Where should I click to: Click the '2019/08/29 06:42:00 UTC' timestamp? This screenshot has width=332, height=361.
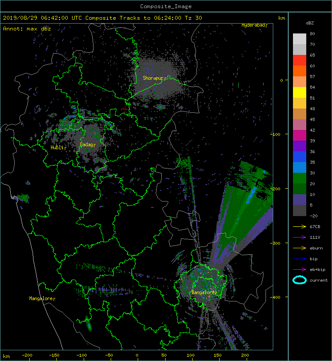(x=42, y=18)
